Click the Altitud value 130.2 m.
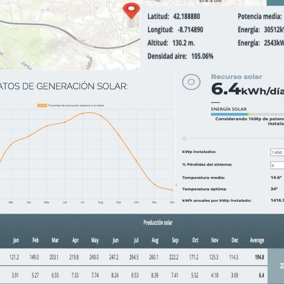This screenshot has height=284, width=284. pyautogui.click(x=184, y=43)
